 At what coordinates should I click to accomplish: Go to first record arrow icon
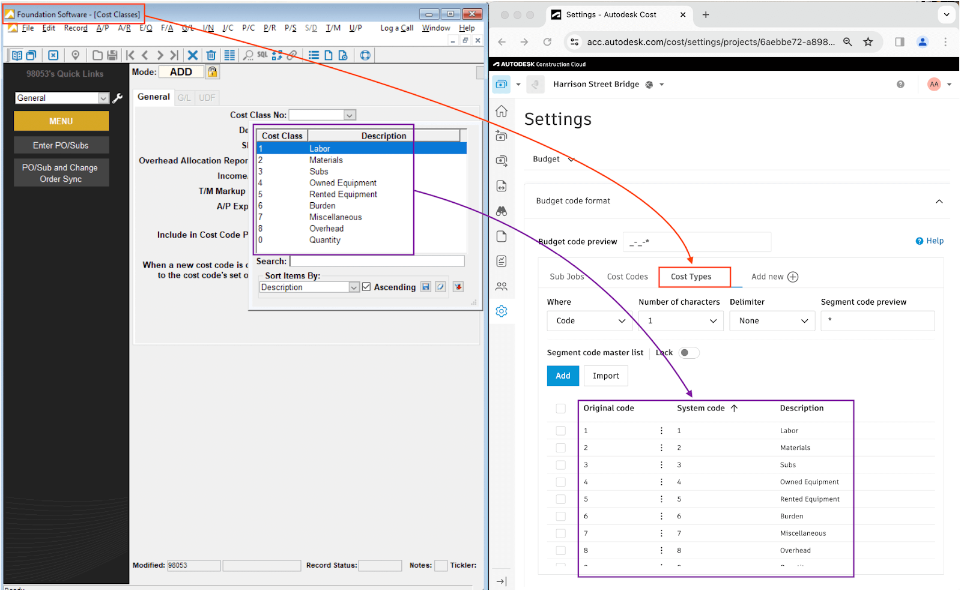130,55
